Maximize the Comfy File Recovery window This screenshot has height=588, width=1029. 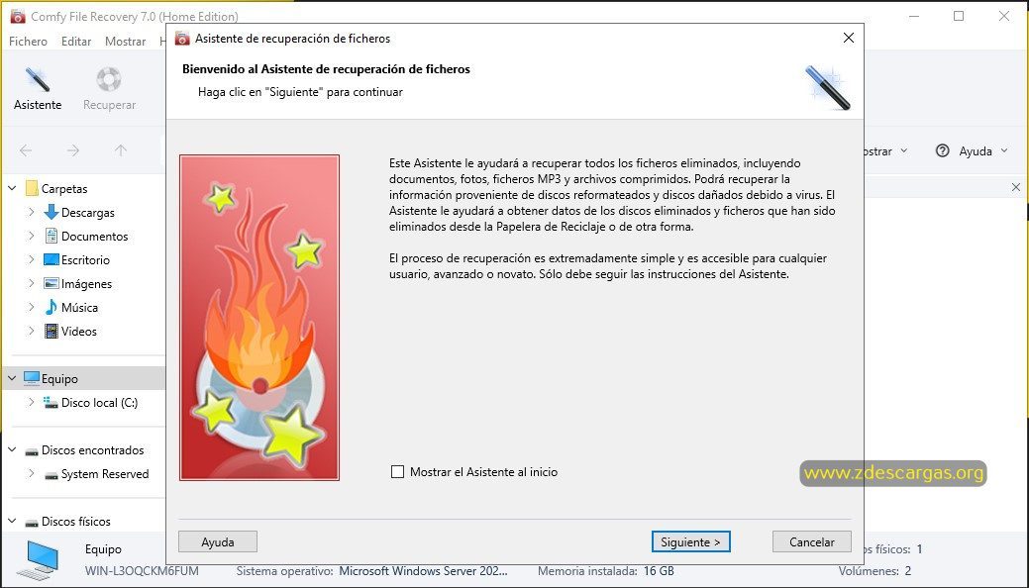pyautogui.click(x=959, y=16)
